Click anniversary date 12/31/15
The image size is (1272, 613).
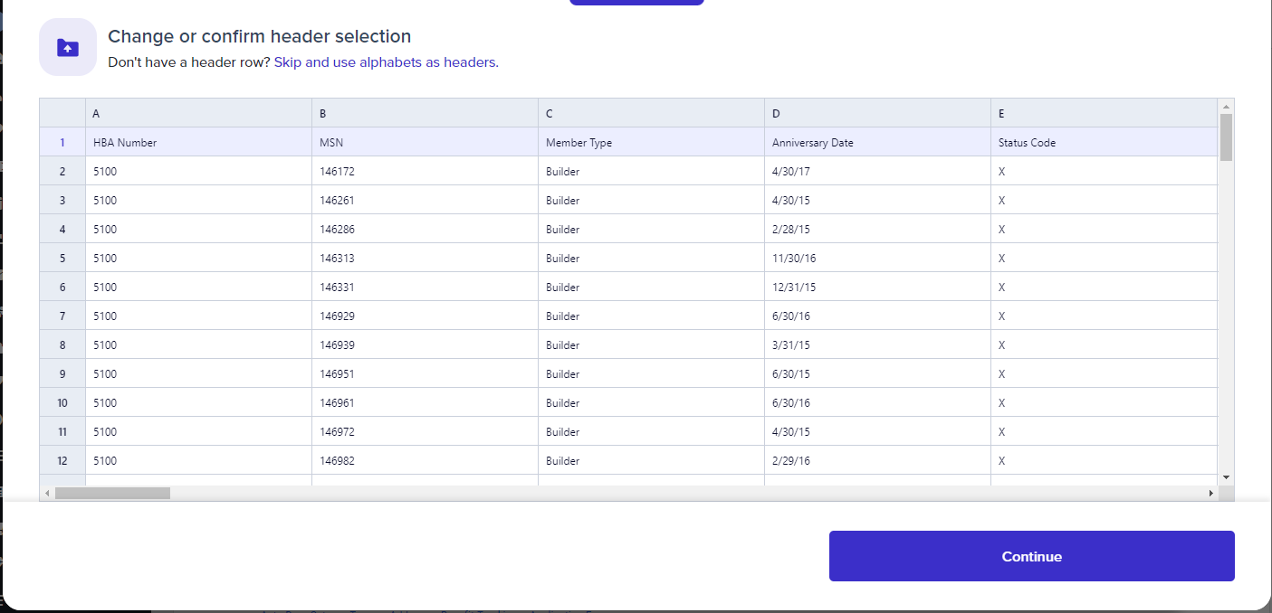[877, 287]
